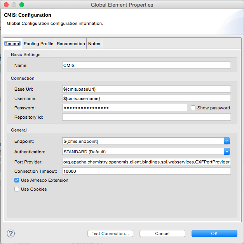Focus the Base Url input field
The width and height of the screenshot is (244, 244).
146,89
